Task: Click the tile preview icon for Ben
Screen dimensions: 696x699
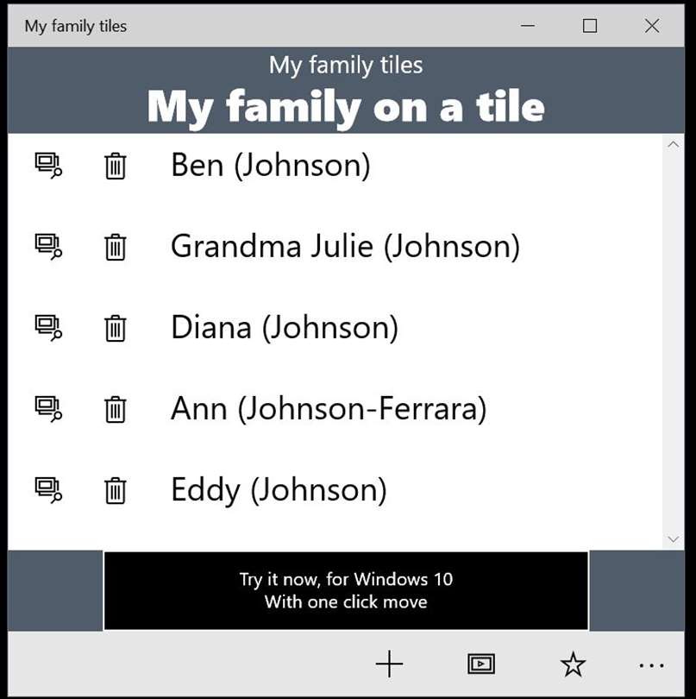Action: pos(48,165)
